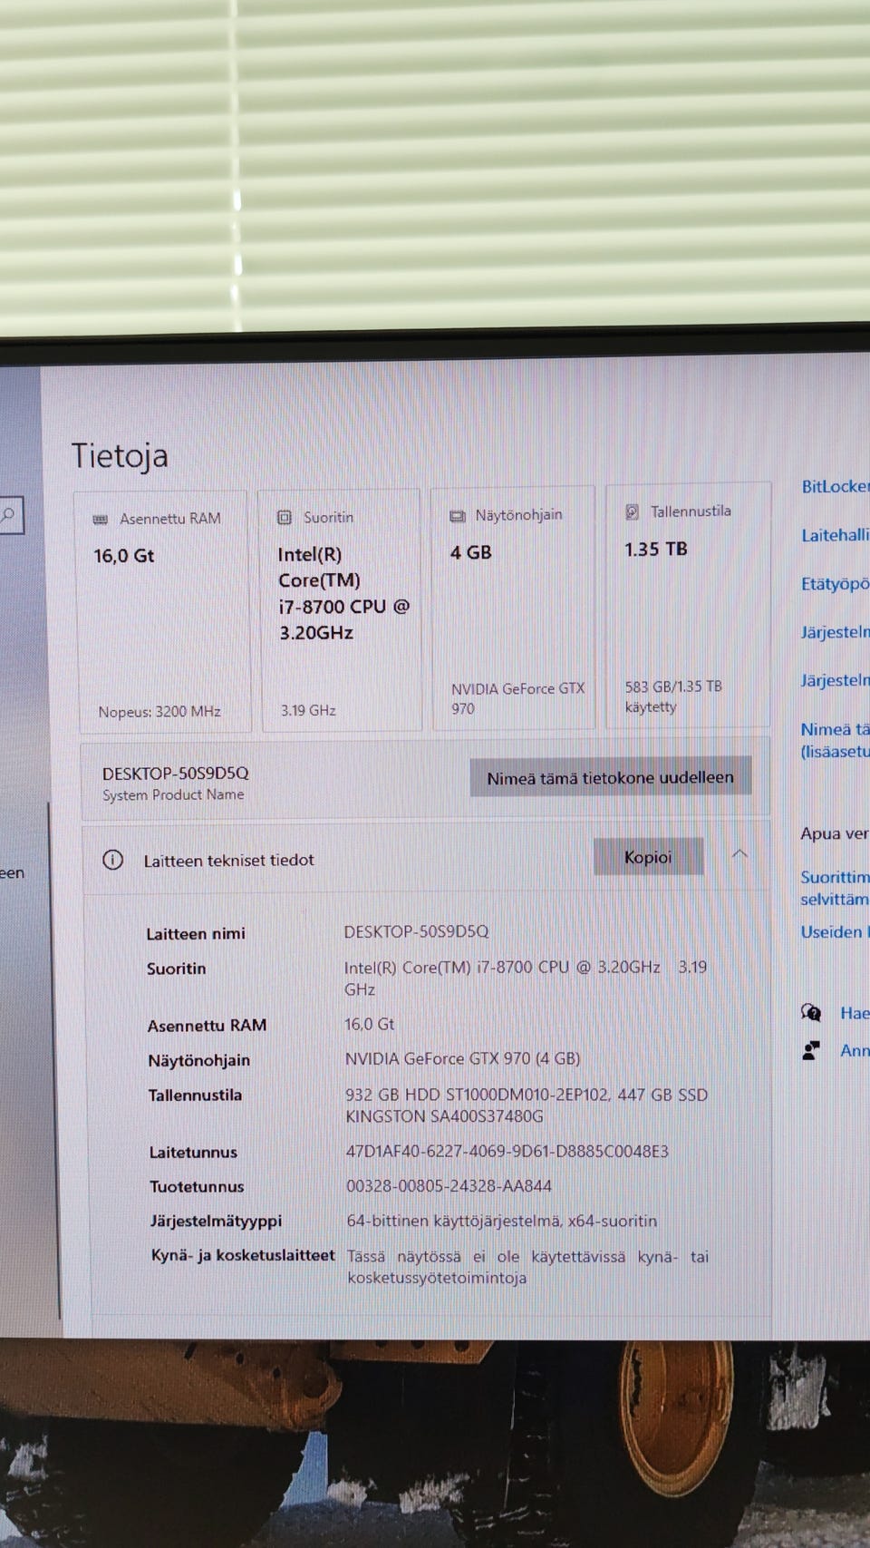This screenshot has height=1548, width=870.
Task: Click the Nopeus: 3200 MHz text
Action: pyautogui.click(x=159, y=712)
